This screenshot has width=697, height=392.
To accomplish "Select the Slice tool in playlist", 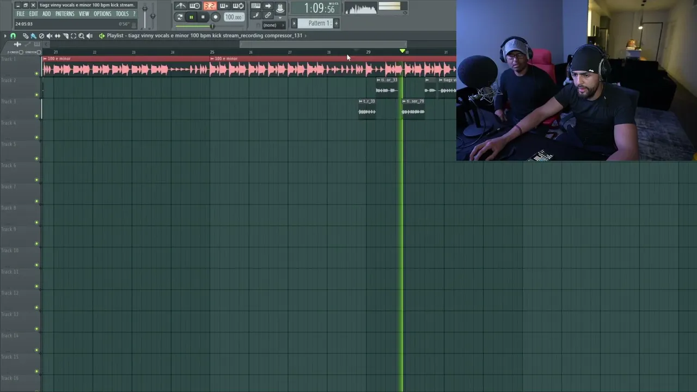I will (x=65, y=36).
